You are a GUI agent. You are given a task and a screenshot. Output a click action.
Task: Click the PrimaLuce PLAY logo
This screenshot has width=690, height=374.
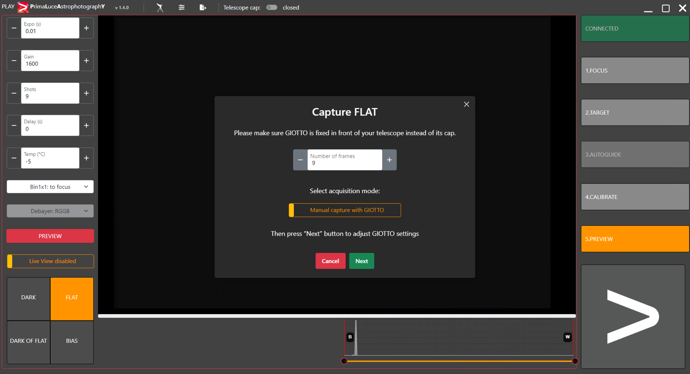(x=23, y=7)
